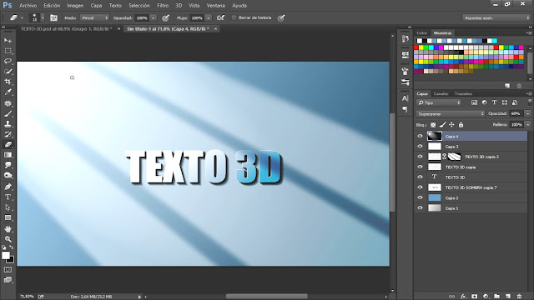
Task: Select the Pen tool
Action: tap(8, 187)
